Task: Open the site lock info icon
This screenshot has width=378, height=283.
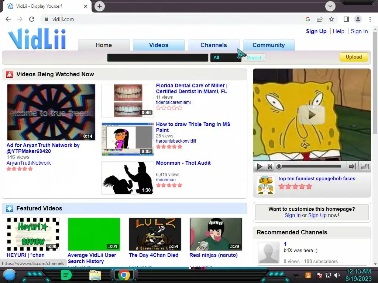Action: coord(47,19)
